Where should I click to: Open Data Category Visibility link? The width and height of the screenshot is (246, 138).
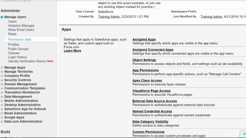(150, 122)
